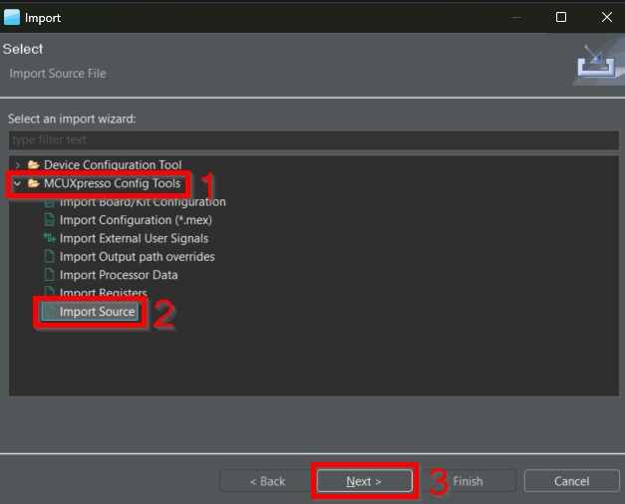Viewport: 625px width, 504px height.
Task: Click the Device Configuration Tool folder icon
Action: (x=34, y=165)
